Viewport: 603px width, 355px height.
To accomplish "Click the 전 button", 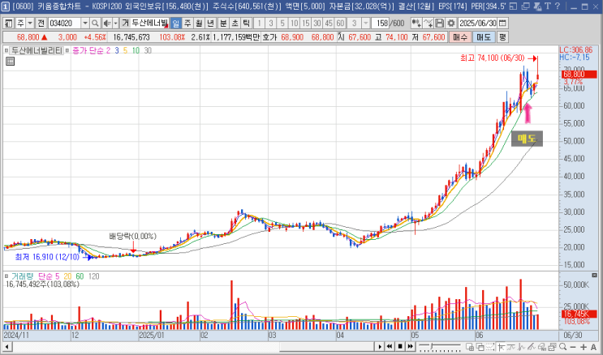I will pos(41,24).
